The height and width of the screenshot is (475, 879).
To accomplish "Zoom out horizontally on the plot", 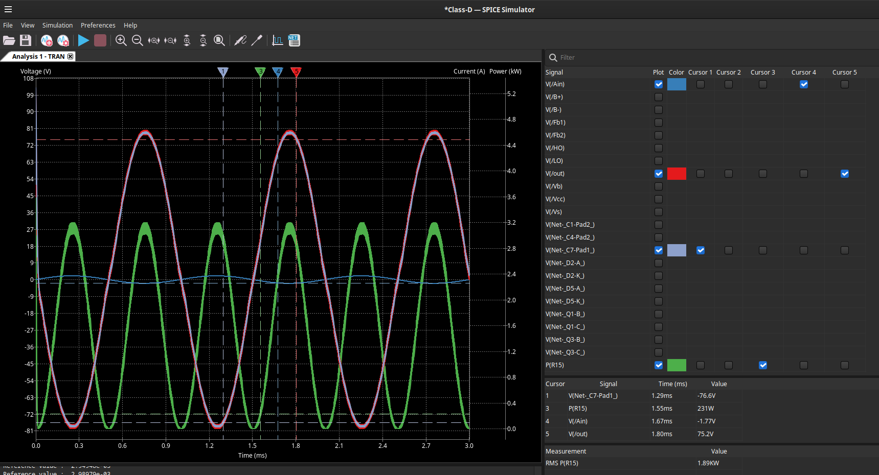I will [x=170, y=40].
